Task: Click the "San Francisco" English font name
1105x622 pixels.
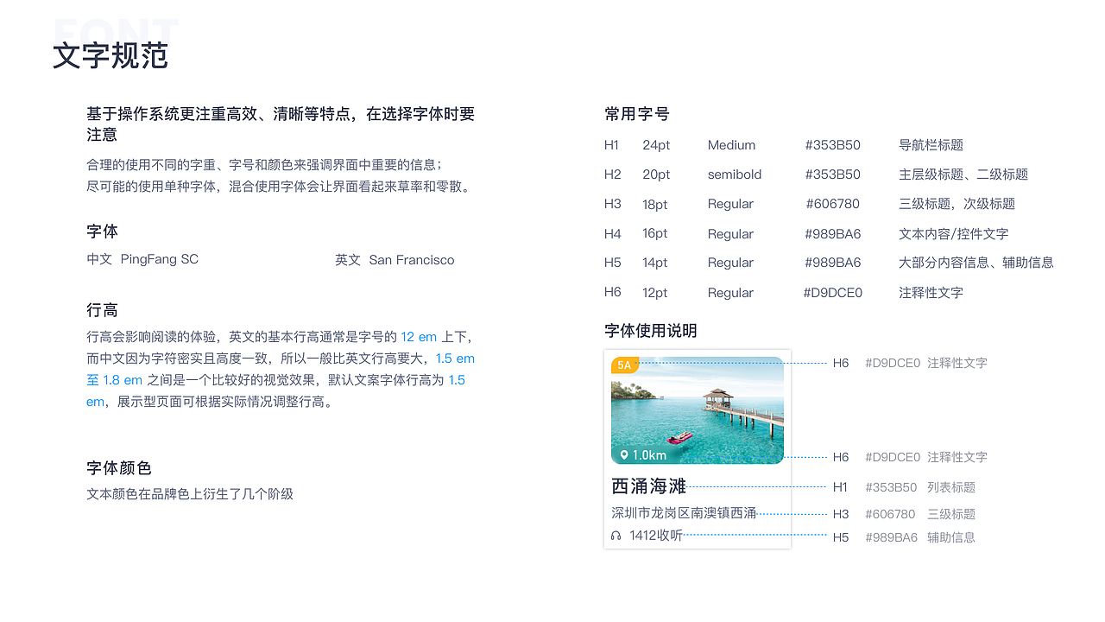Action: click(x=412, y=259)
